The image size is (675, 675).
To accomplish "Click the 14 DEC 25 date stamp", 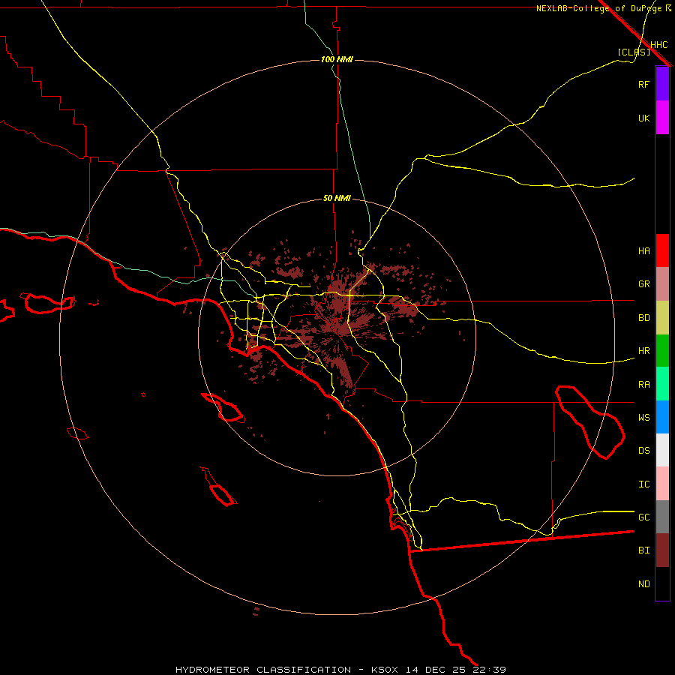I will (436, 670).
